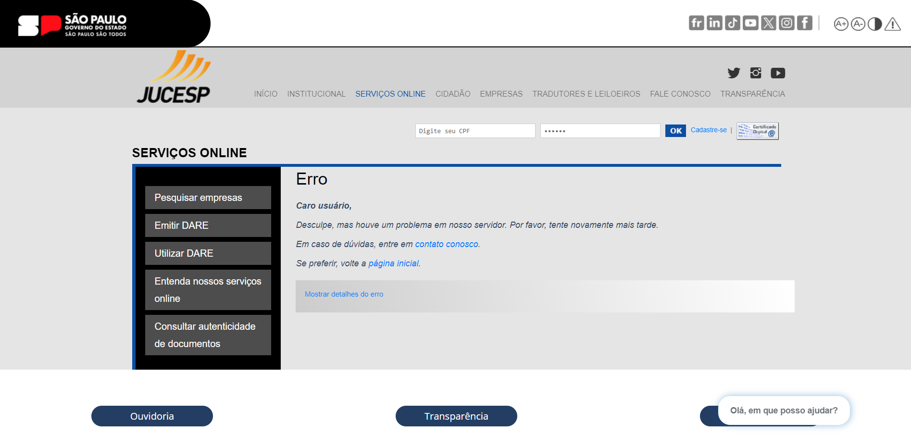Click the Cadastre-se link

(x=709, y=130)
